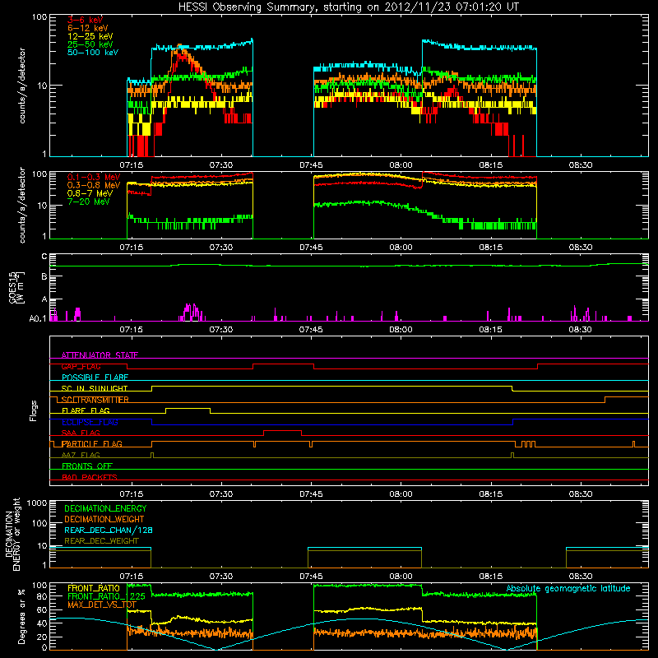This screenshot has height=658, width=658.
Task: Select the SAA_FLAG label
Action: pyautogui.click(x=81, y=433)
